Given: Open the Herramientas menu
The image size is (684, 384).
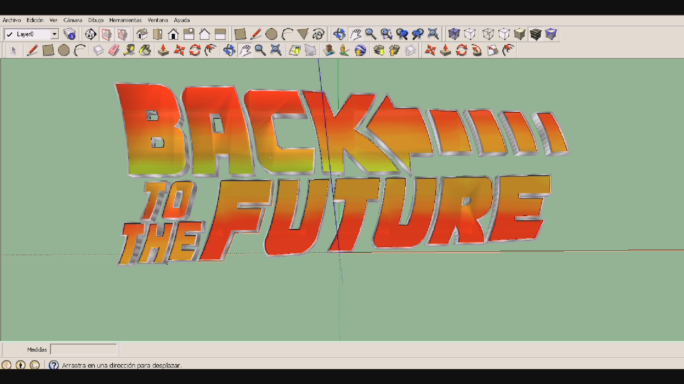Looking at the screenshot, I should point(125,20).
